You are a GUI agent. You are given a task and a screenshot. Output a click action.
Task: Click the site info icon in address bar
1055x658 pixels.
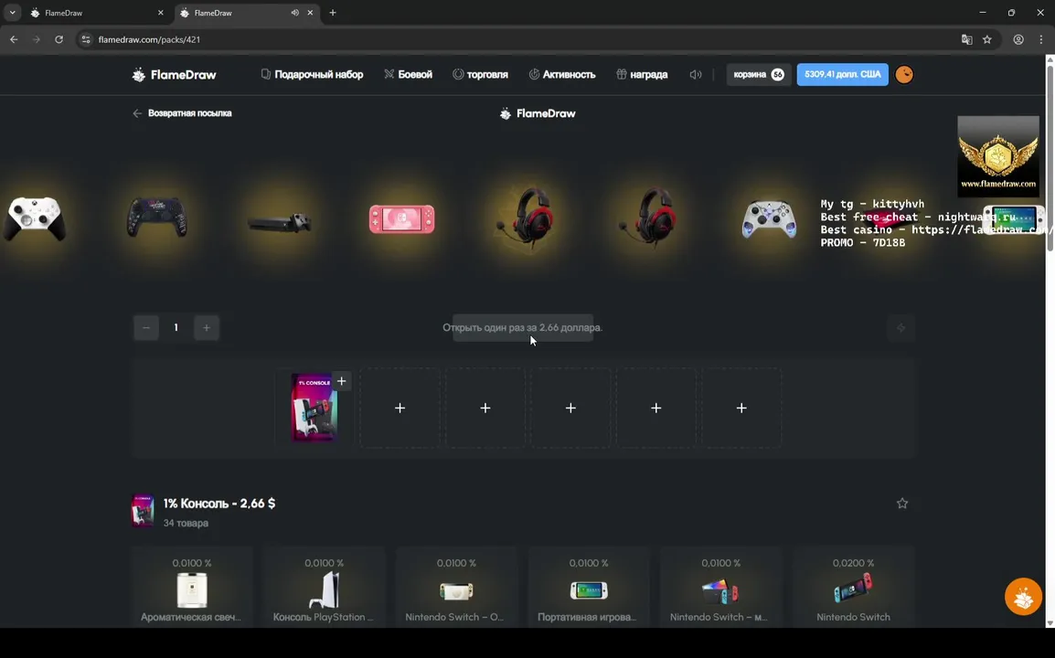click(x=85, y=39)
